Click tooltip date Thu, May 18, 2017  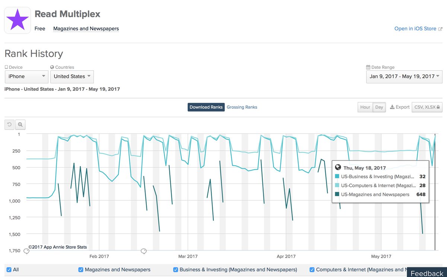[x=365, y=168]
